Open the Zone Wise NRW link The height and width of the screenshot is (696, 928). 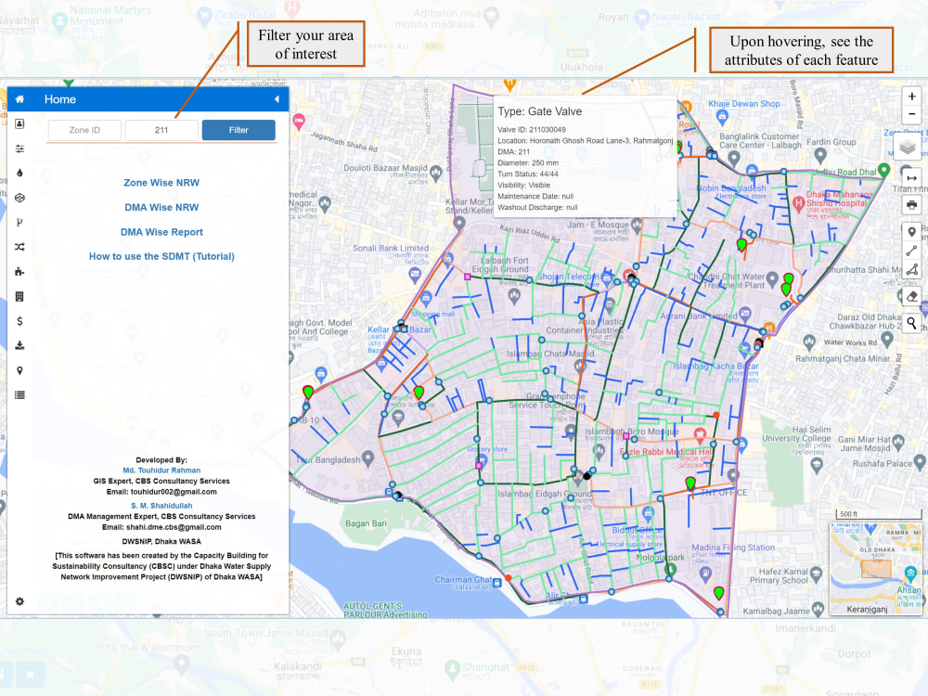(x=161, y=183)
